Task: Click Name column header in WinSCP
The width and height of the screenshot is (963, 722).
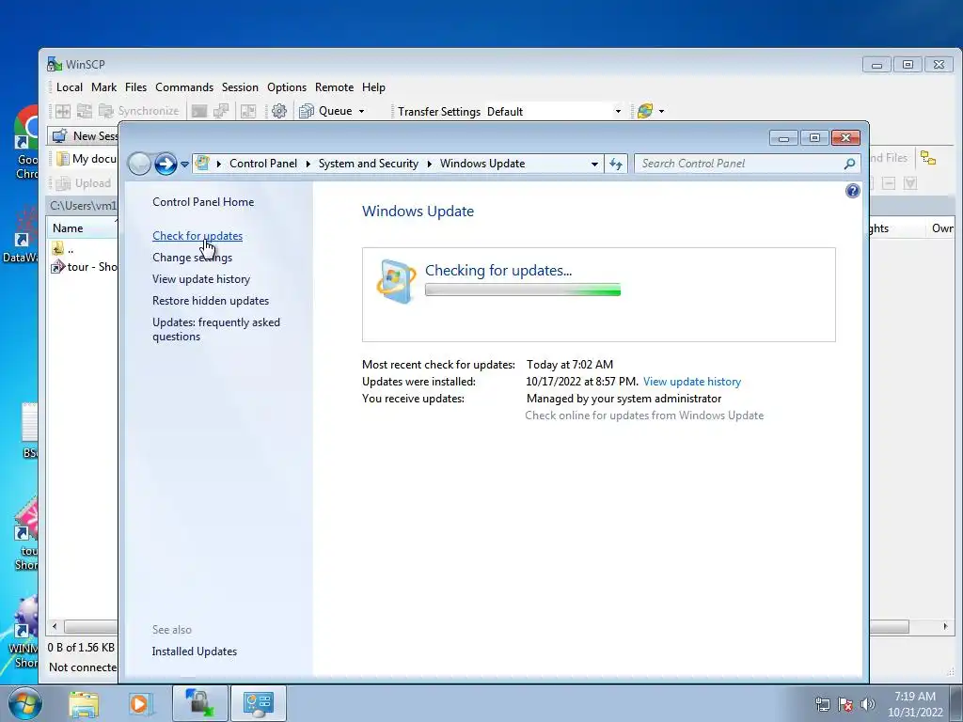Action: pyautogui.click(x=83, y=228)
